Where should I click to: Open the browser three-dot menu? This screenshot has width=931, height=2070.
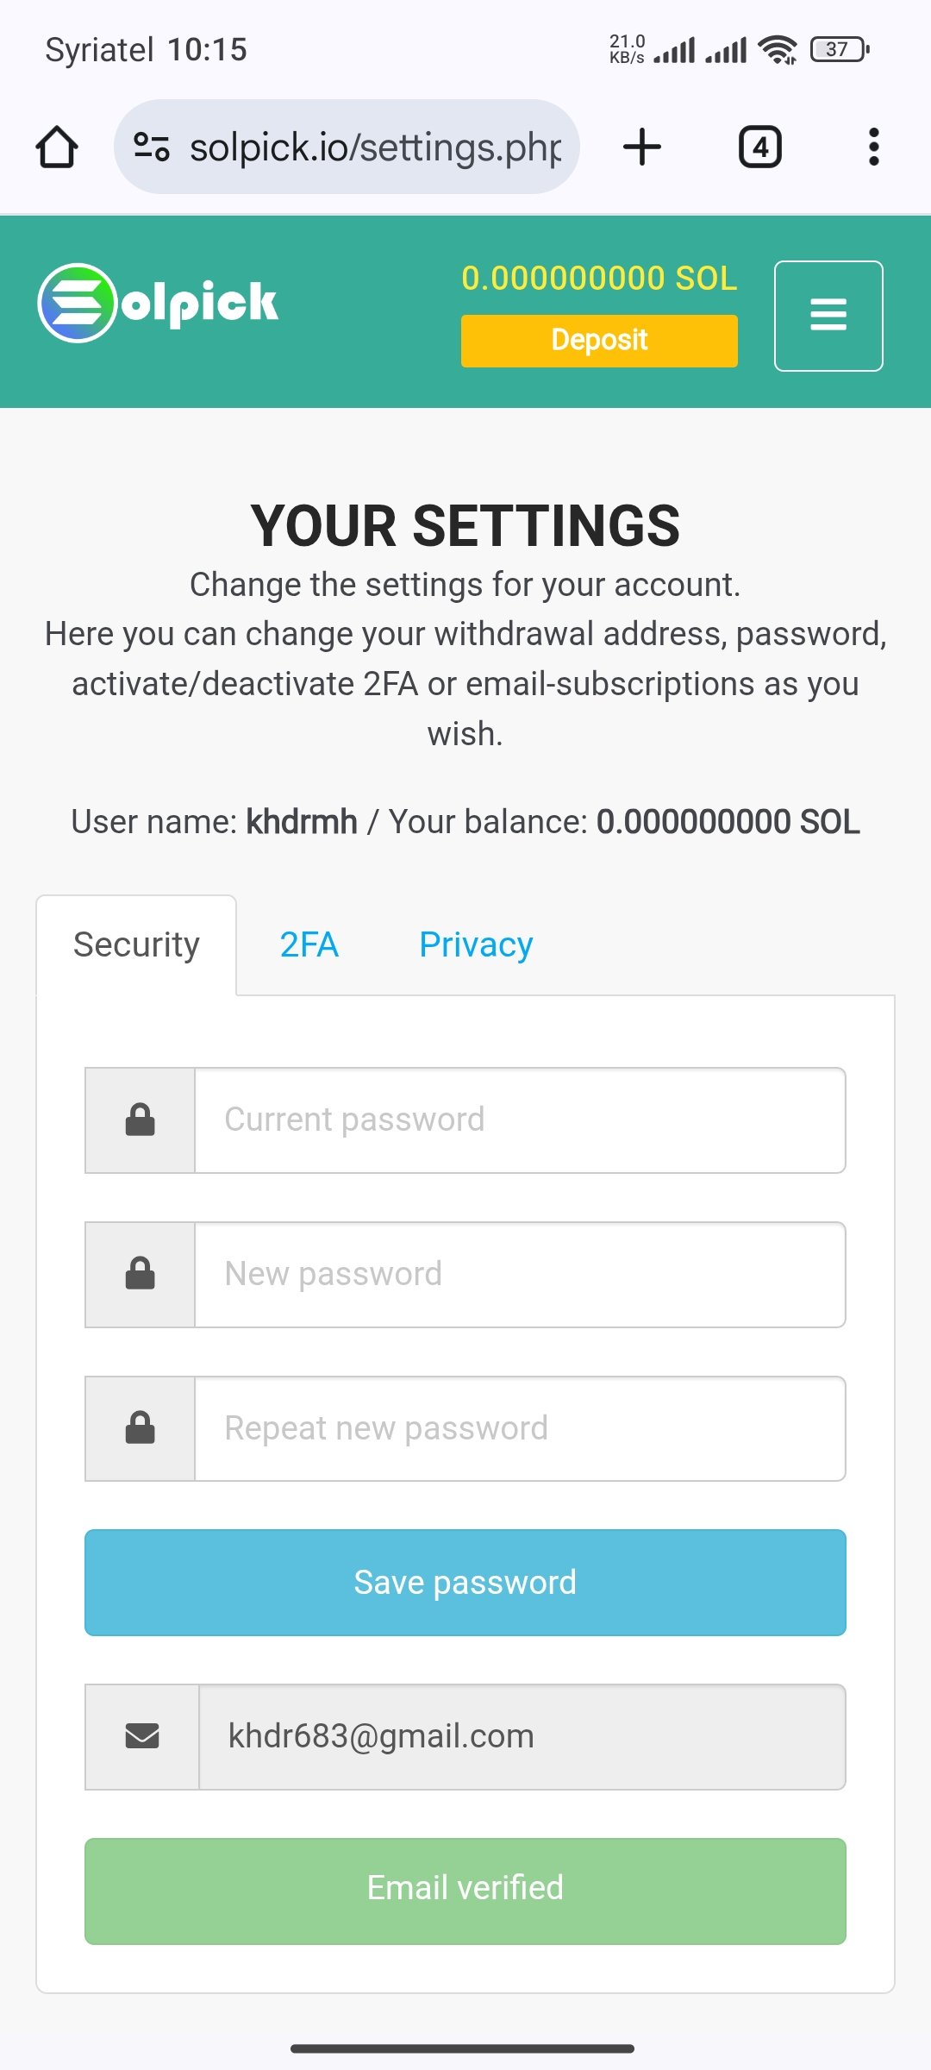pos(874,147)
